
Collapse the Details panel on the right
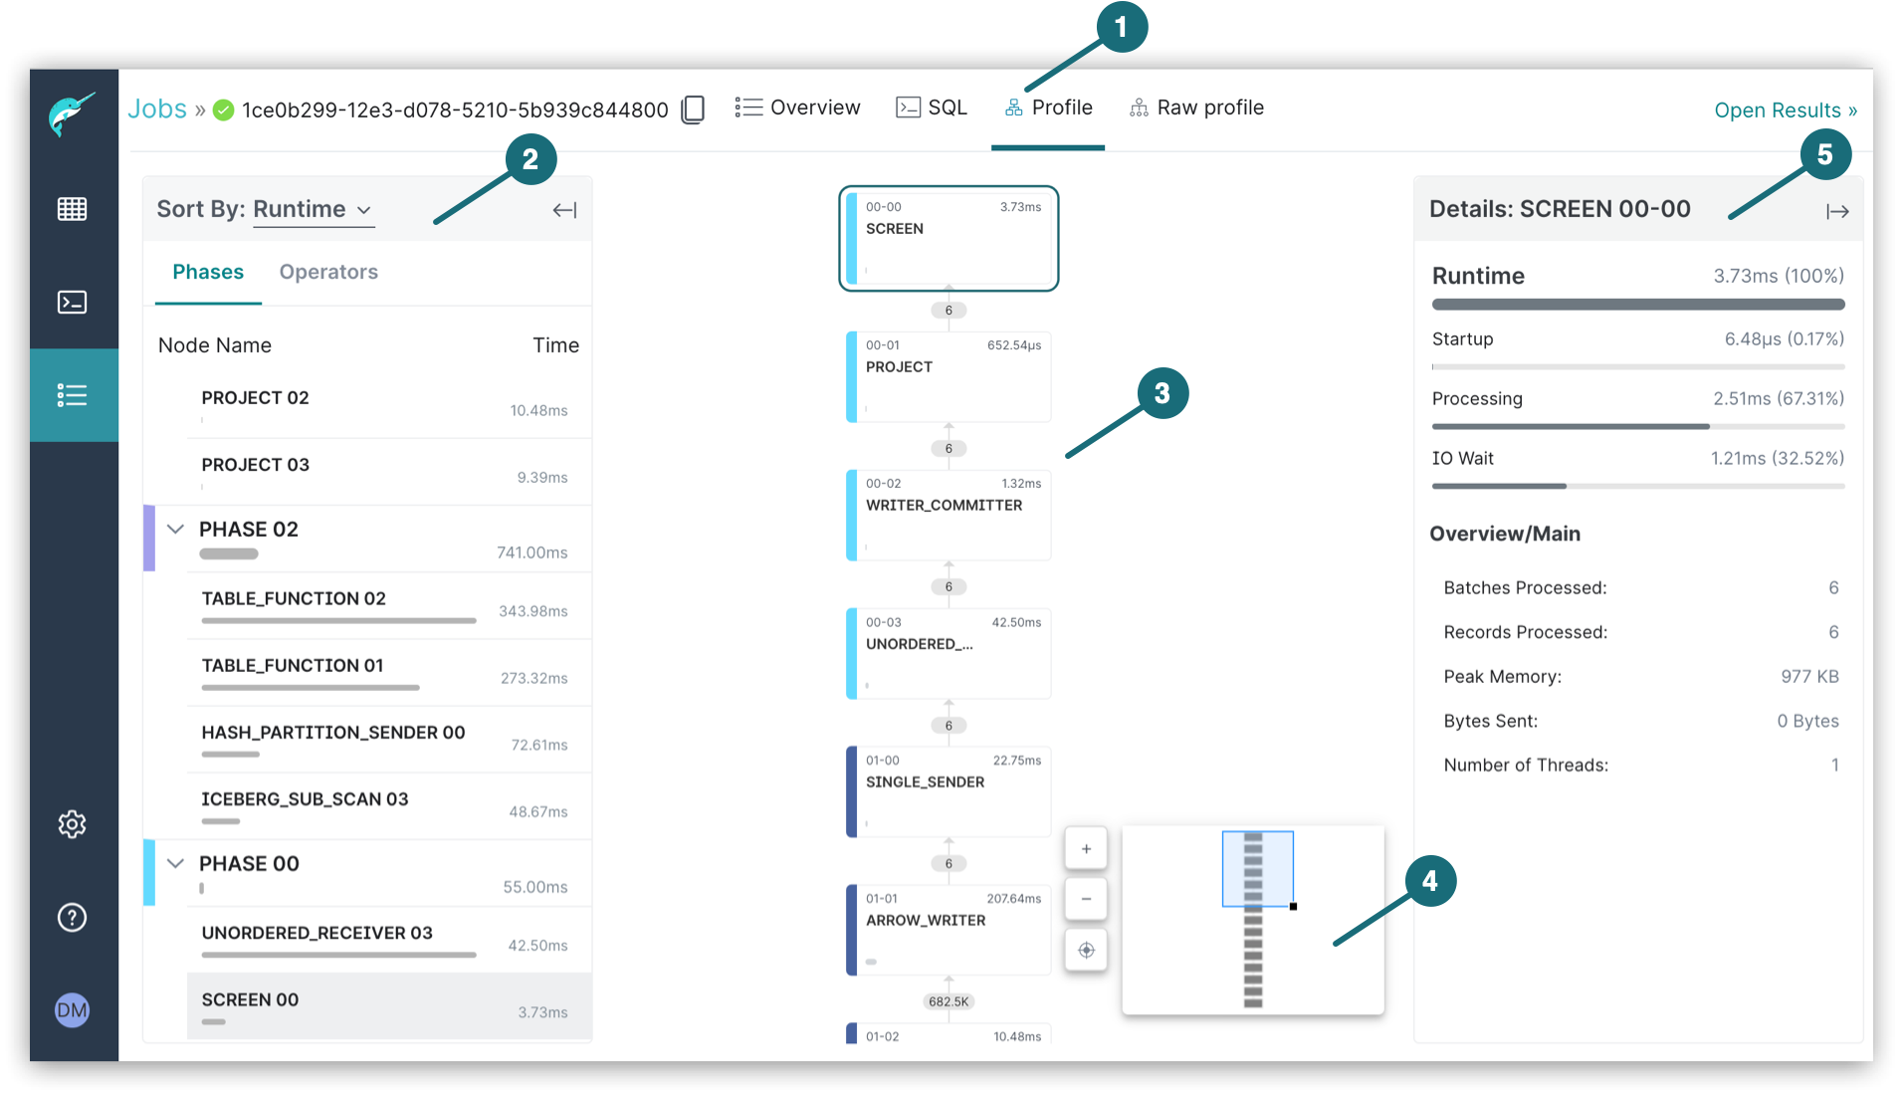click(1837, 211)
